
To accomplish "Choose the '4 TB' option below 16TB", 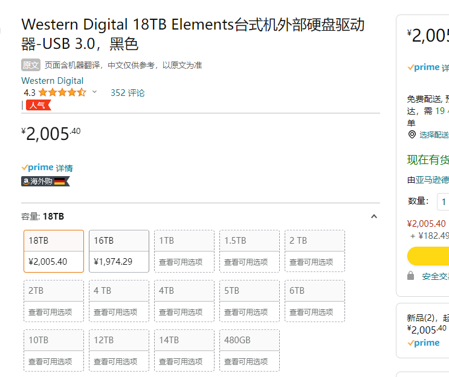I will (119, 301).
